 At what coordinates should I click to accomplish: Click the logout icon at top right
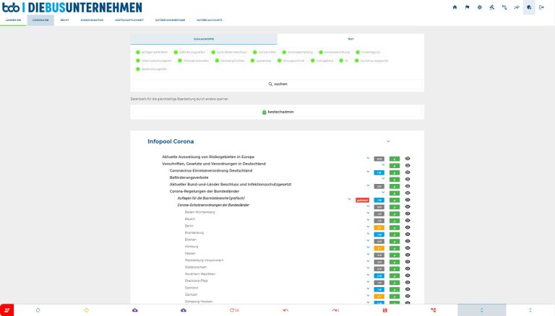[x=542, y=7]
